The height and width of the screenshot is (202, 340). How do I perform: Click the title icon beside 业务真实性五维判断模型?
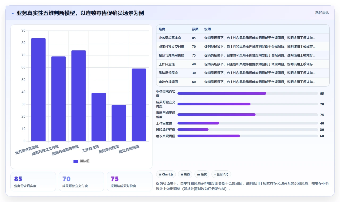13,13
